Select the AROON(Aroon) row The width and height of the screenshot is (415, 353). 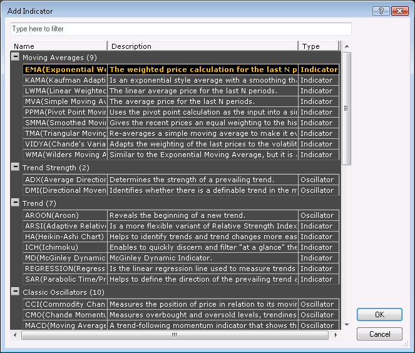(x=181, y=215)
